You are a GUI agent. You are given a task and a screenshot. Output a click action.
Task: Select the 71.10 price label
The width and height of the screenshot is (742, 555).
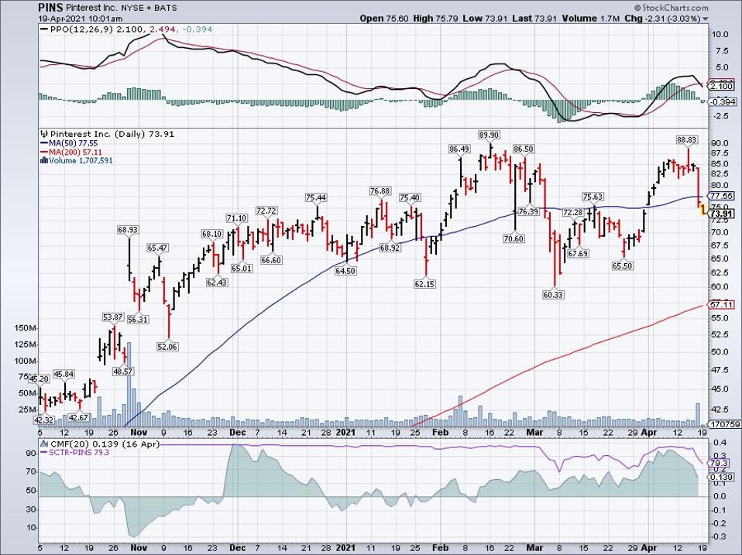pyautogui.click(x=236, y=218)
